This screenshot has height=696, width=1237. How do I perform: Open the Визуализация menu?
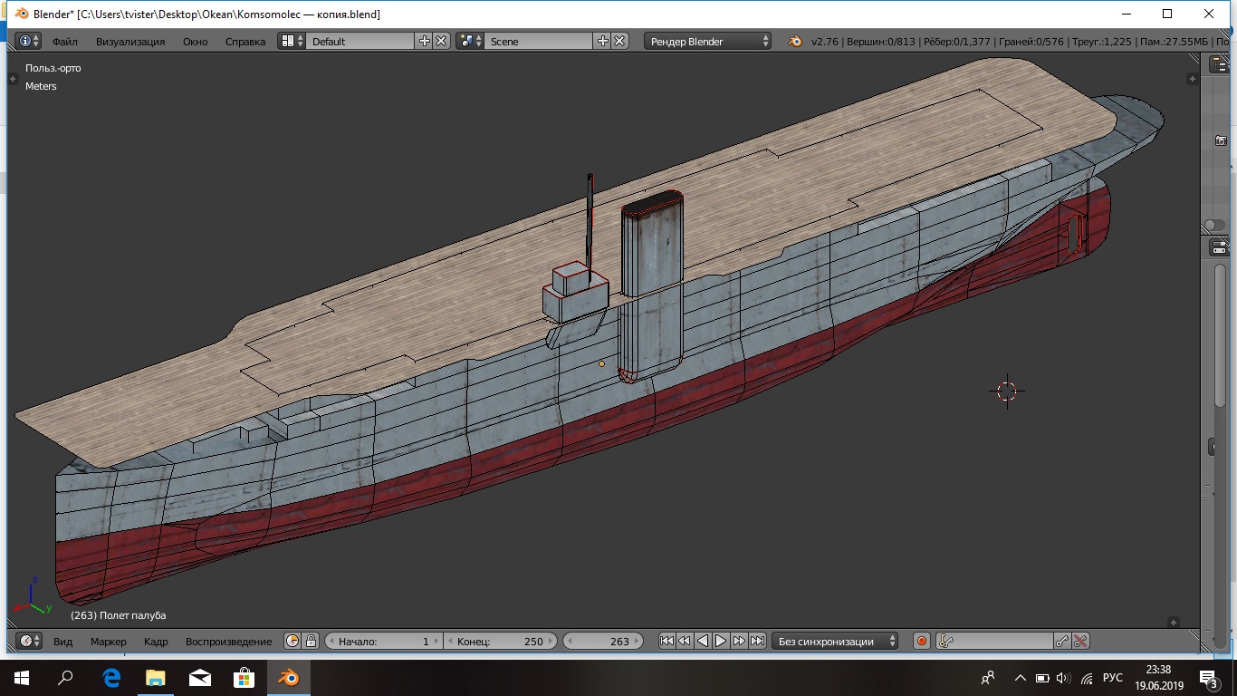click(130, 42)
